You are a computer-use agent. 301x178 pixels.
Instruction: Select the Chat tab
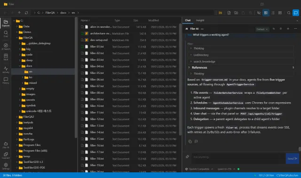pos(188,20)
